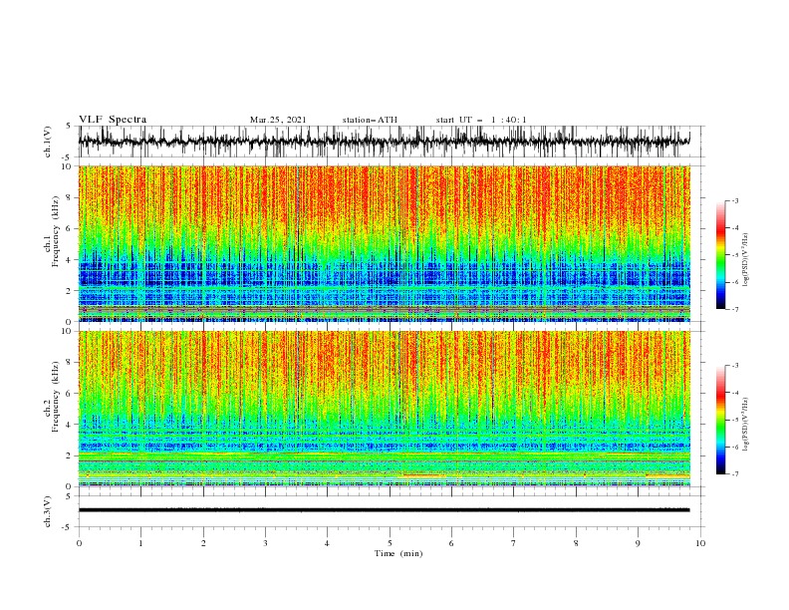The height and width of the screenshot is (610, 789).
Task: Click the upper PSD color scale bar
Action: tap(720, 255)
